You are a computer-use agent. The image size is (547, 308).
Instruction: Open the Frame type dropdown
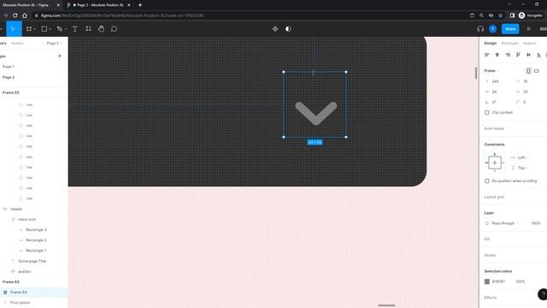pos(491,71)
